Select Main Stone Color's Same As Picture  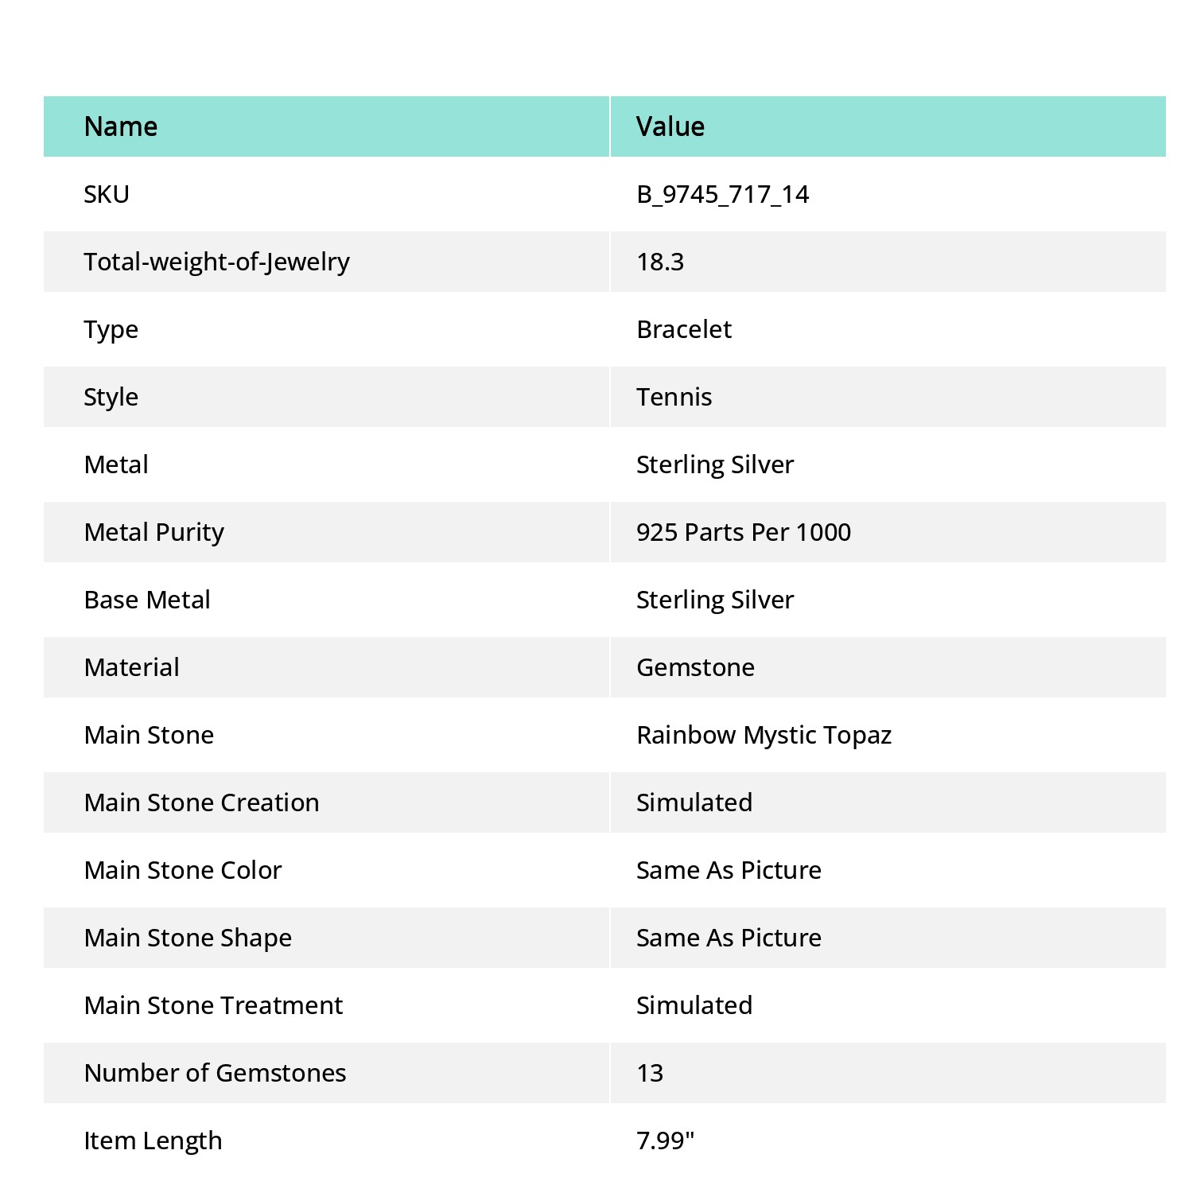[729, 870]
